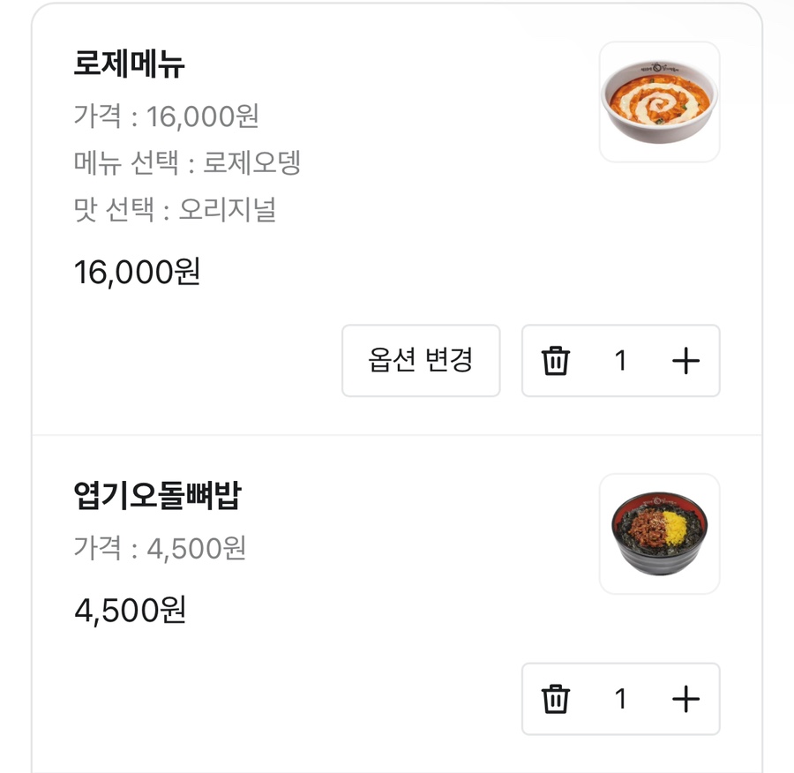Image resolution: width=794 pixels, height=773 pixels.
Task: Click the gray 가격 : 4,500원 line
Action: click(160, 548)
